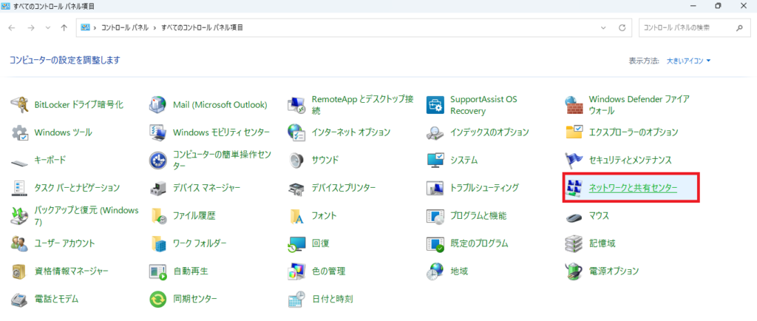Open the デバイスとプリンター icon

coord(296,188)
